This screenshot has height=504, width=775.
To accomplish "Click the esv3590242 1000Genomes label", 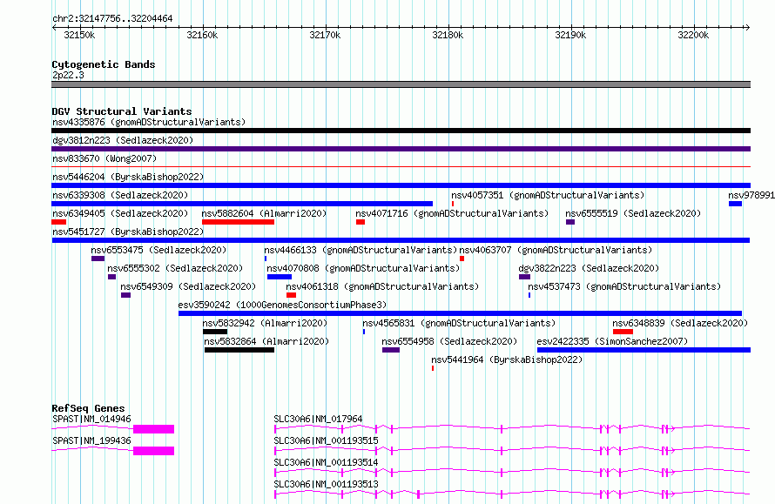I will tap(282, 305).
